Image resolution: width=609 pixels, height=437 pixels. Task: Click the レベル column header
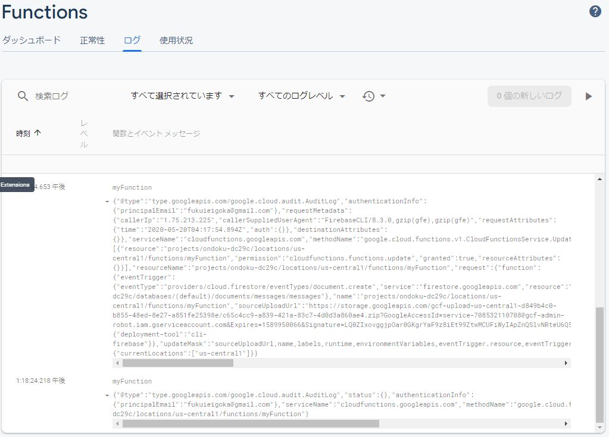click(x=84, y=134)
